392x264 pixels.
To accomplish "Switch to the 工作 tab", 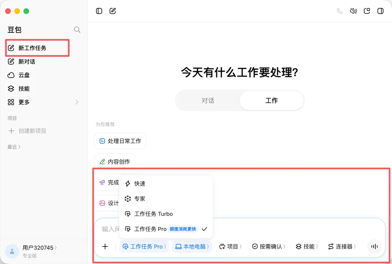I will point(271,101).
